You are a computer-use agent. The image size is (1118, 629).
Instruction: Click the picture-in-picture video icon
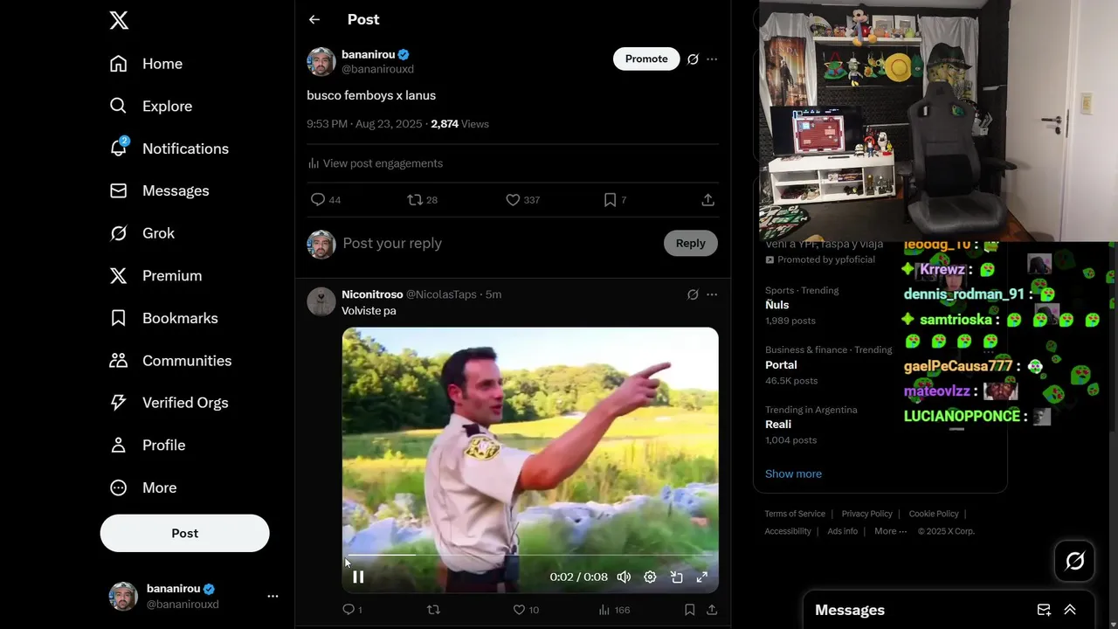[676, 577]
